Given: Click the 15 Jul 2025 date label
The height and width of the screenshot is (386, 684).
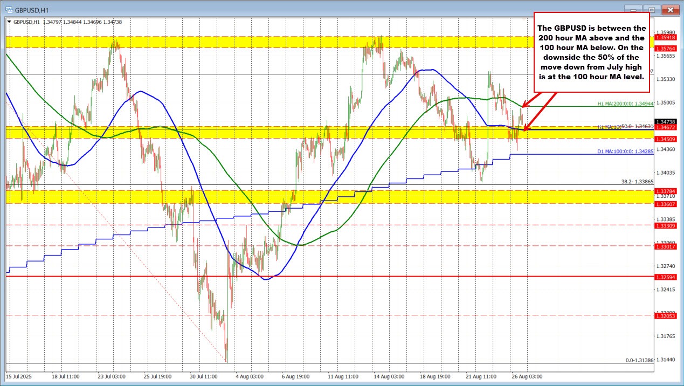Looking at the screenshot, I should 18,376.
